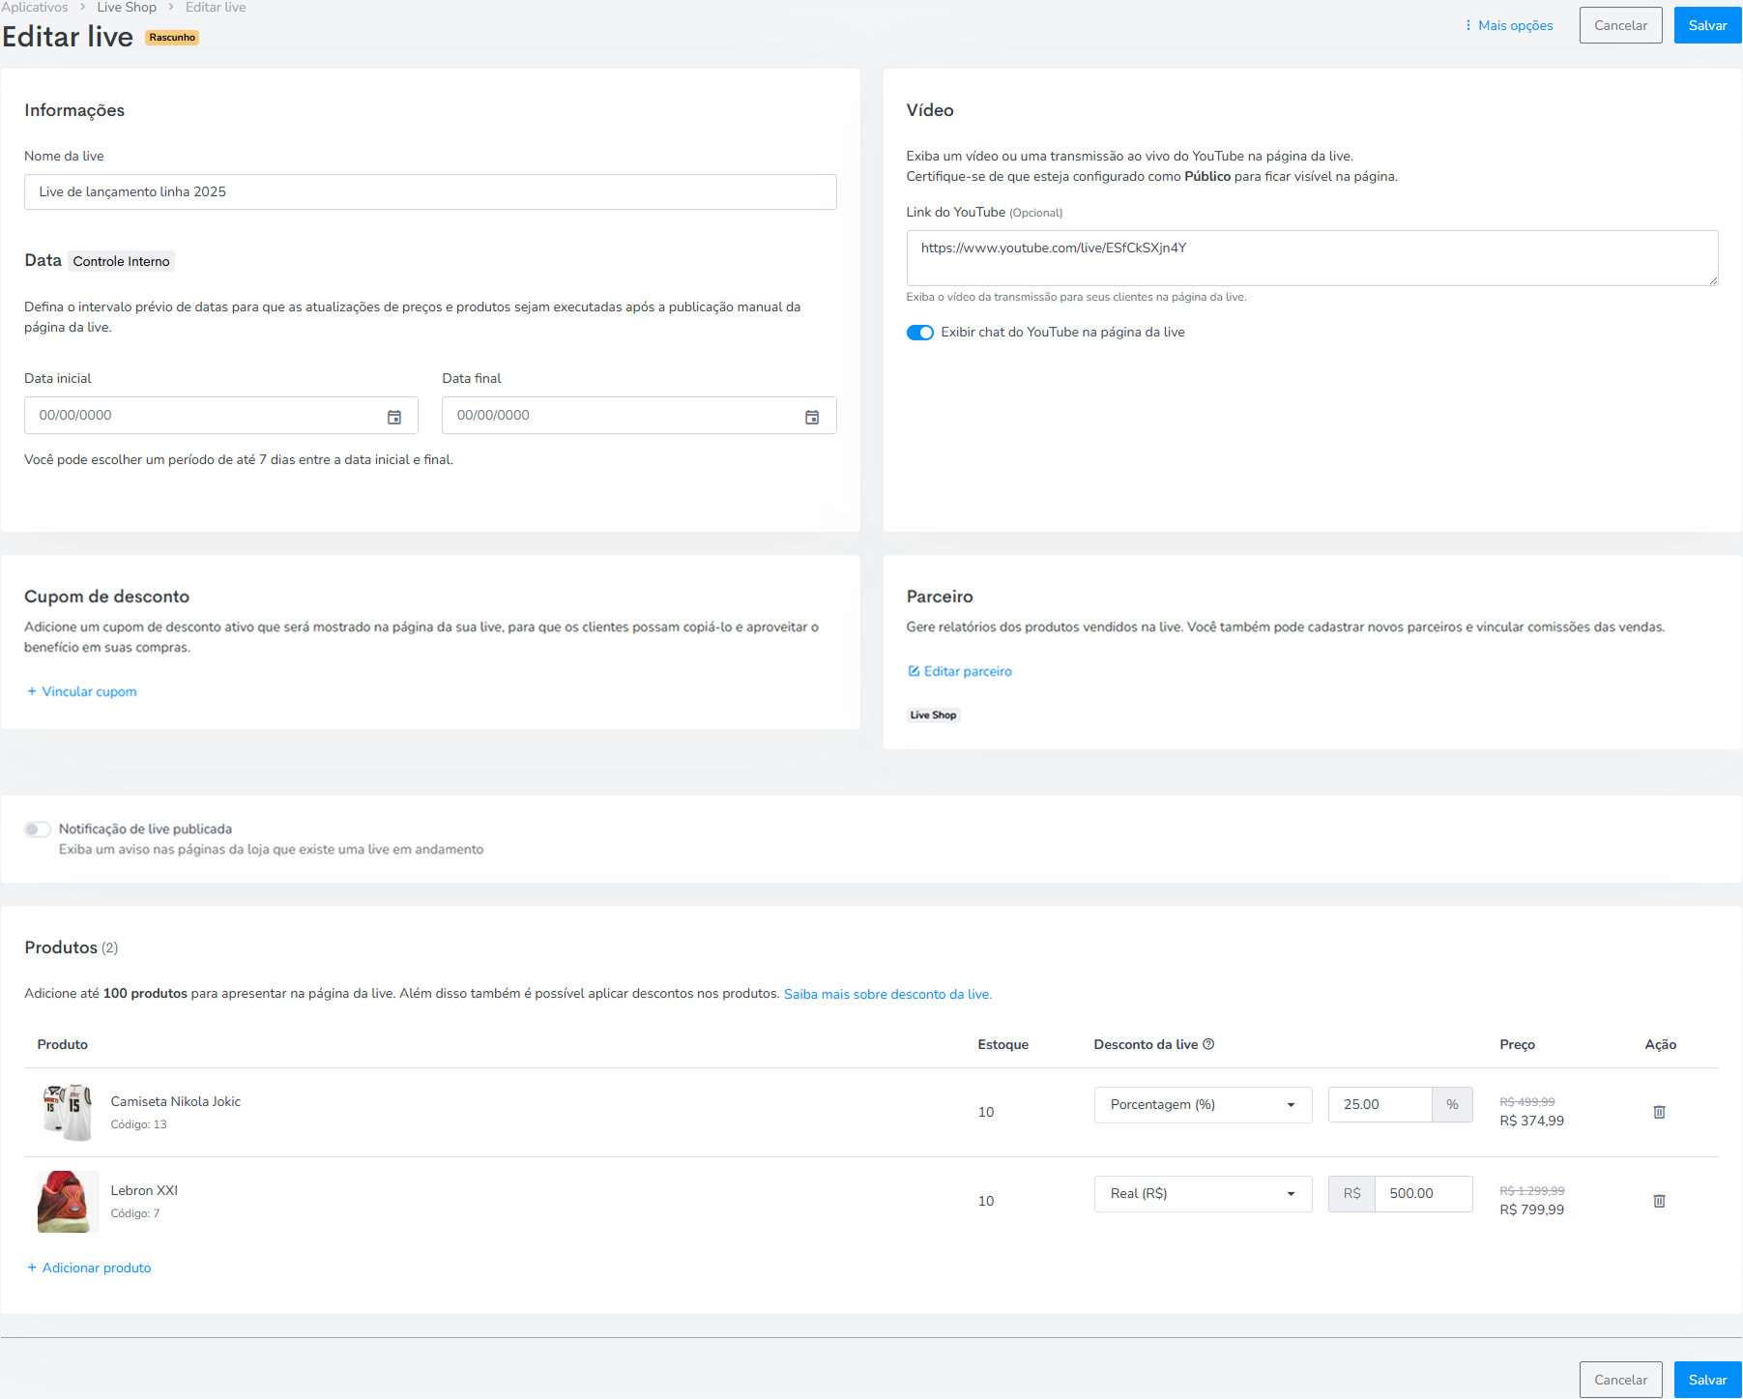The height and width of the screenshot is (1399, 1743).
Task: Click the Preço column header
Action: coord(1517,1044)
